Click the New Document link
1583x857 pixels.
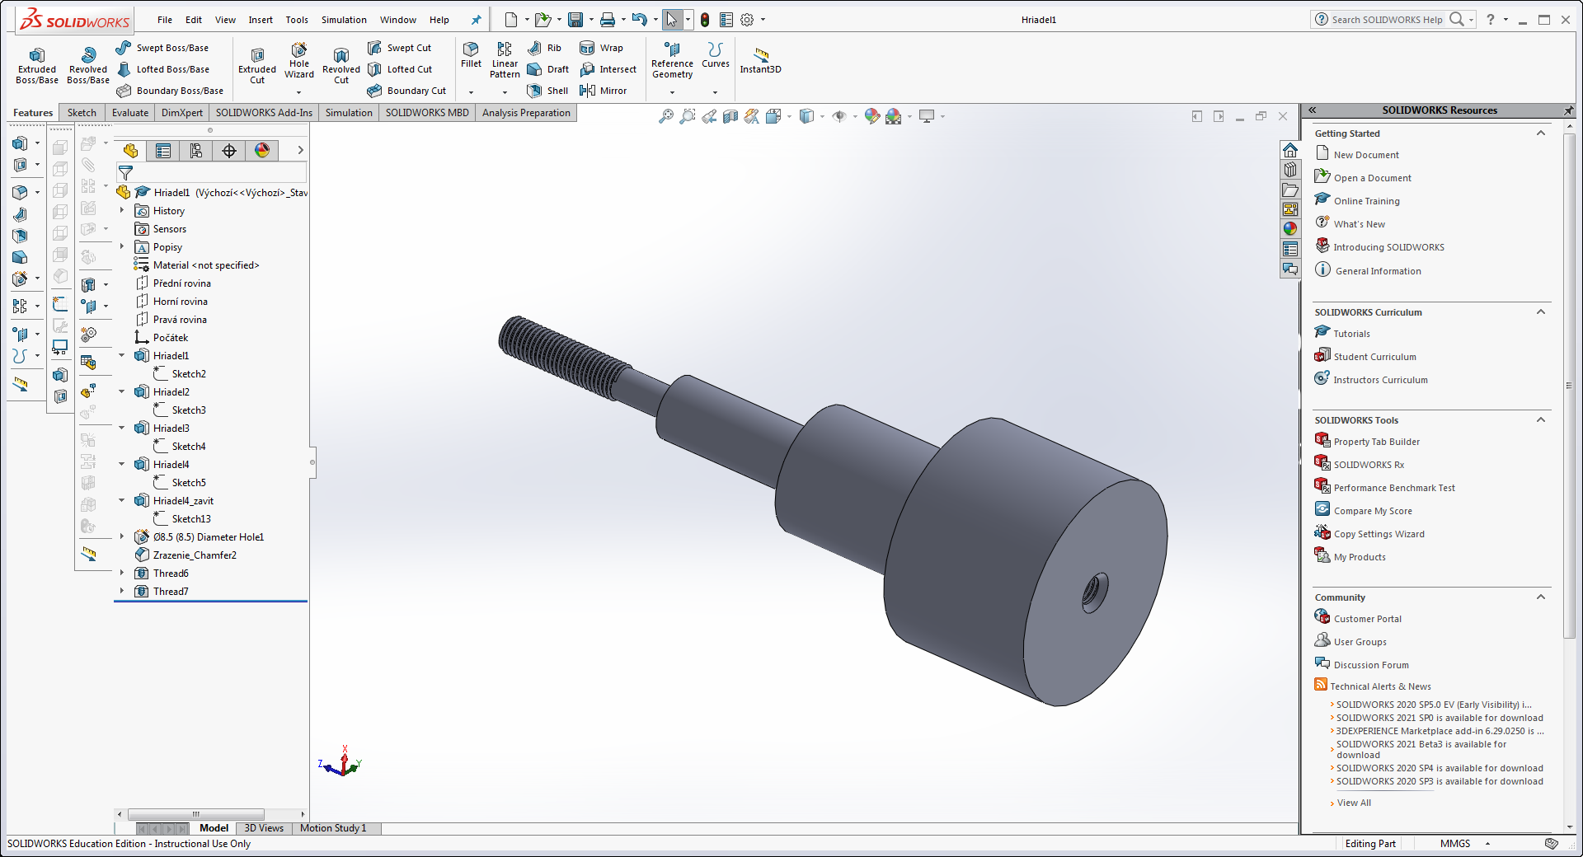(1366, 155)
